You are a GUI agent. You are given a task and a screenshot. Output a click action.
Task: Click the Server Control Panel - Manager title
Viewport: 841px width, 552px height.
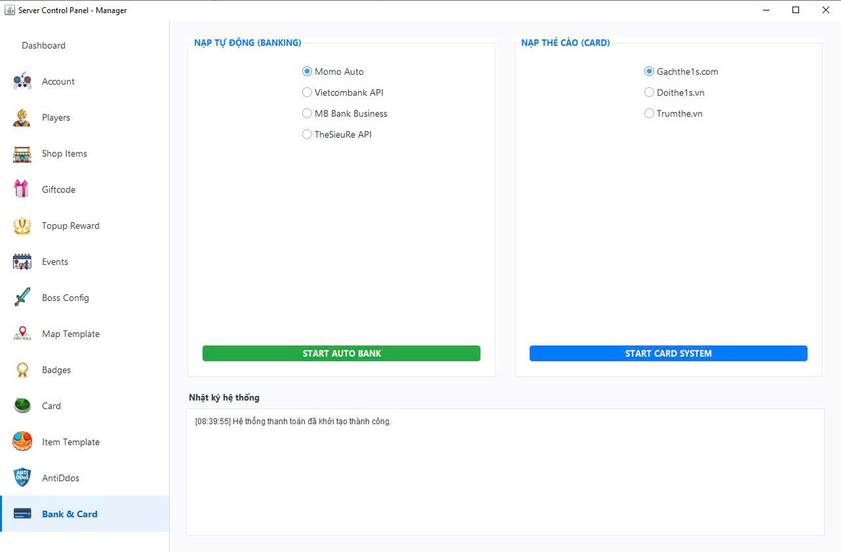tap(72, 11)
